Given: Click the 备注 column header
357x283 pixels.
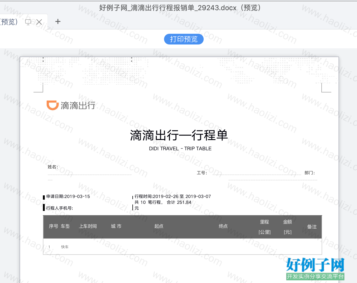Looking at the screenshot, I should tap(312, 227).
